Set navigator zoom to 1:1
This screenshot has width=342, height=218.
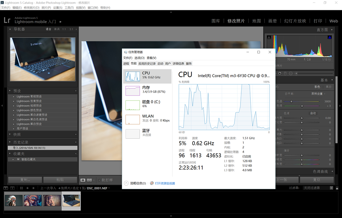64,29
